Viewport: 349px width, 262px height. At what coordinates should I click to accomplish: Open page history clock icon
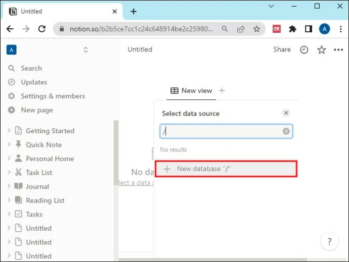(x=304, y=50)
